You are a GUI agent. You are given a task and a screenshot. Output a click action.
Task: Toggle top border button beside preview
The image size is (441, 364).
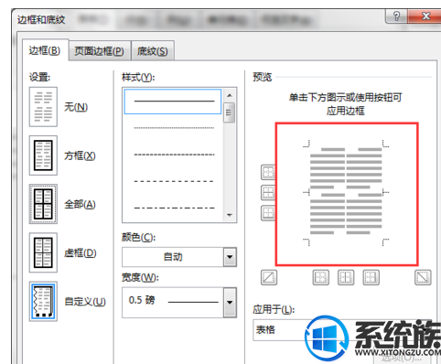coord(268,173)
